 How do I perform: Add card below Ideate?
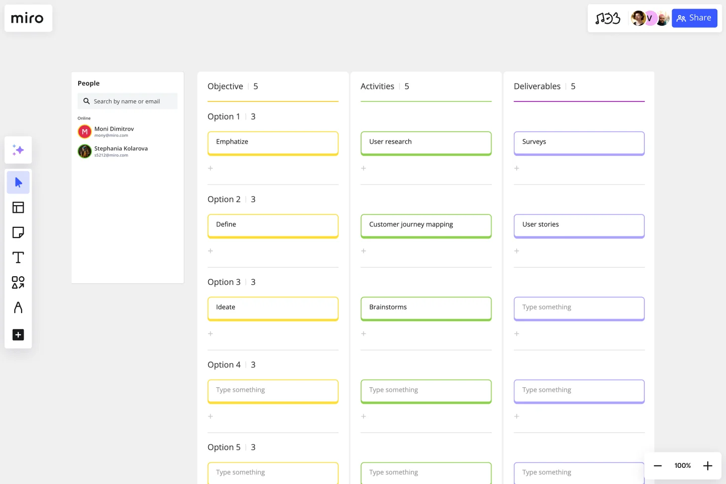[x=211, y=334]
